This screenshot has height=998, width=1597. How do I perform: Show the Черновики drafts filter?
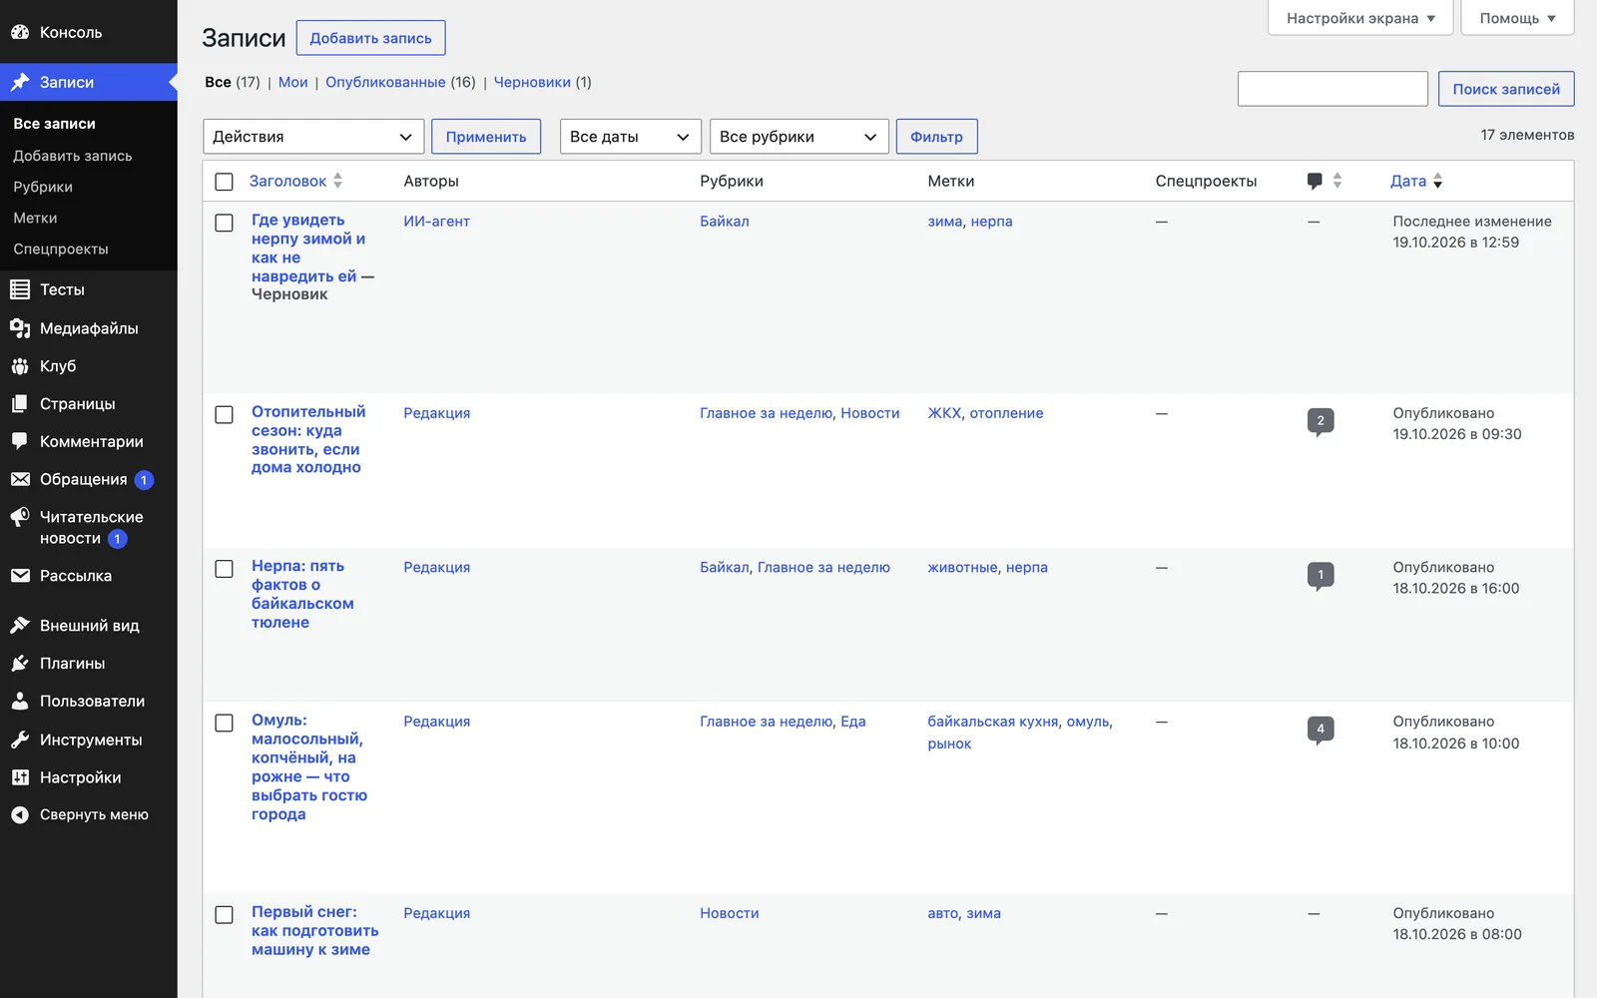pos(532,82)
